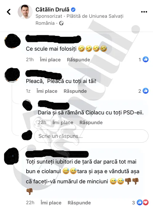Go back using the left arrow icon

tap(9, 12)
